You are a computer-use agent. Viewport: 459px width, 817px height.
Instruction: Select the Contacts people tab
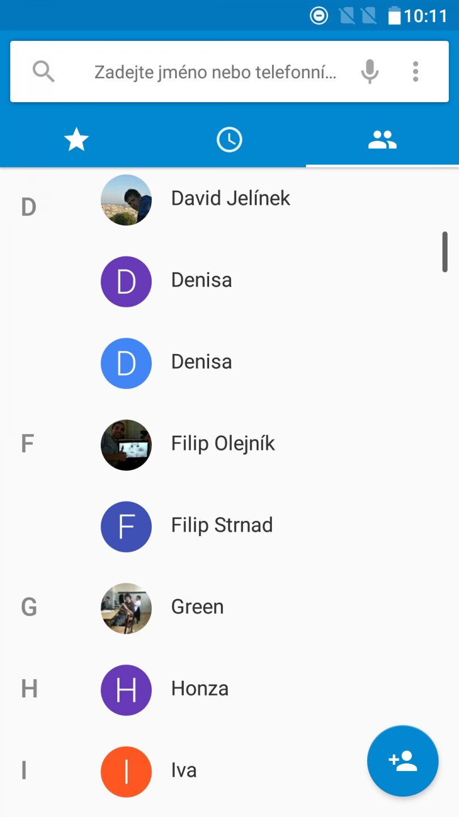click(x=382, y=140)
